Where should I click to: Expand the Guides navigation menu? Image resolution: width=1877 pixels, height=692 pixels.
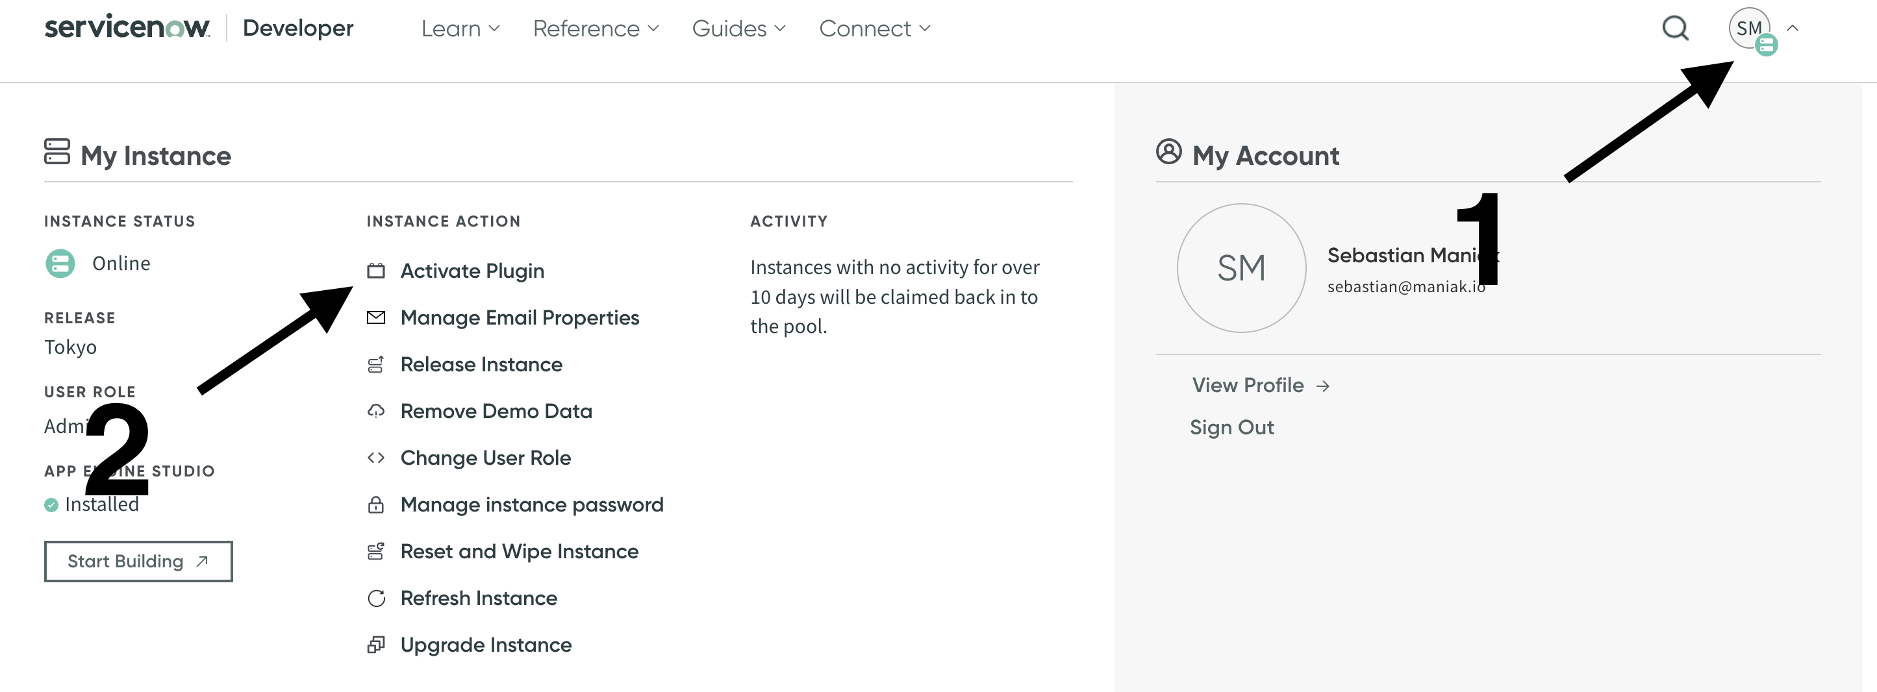click(738, 29)
